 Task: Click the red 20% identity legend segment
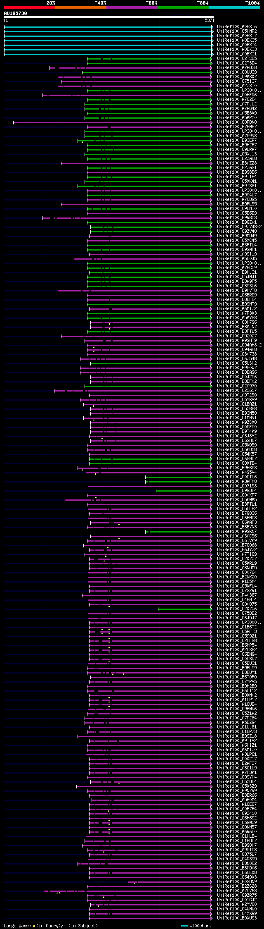[x=29, y=7]
